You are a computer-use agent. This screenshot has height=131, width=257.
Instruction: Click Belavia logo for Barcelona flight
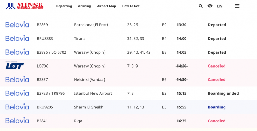tap(17, 24)
